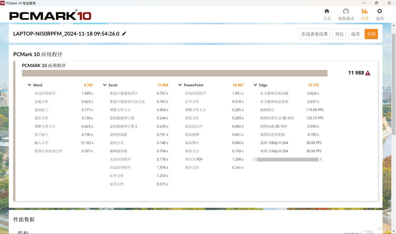Click the left arrow of Edge horizontal scrollbar
396x234 pixels.
coord(254,159)
